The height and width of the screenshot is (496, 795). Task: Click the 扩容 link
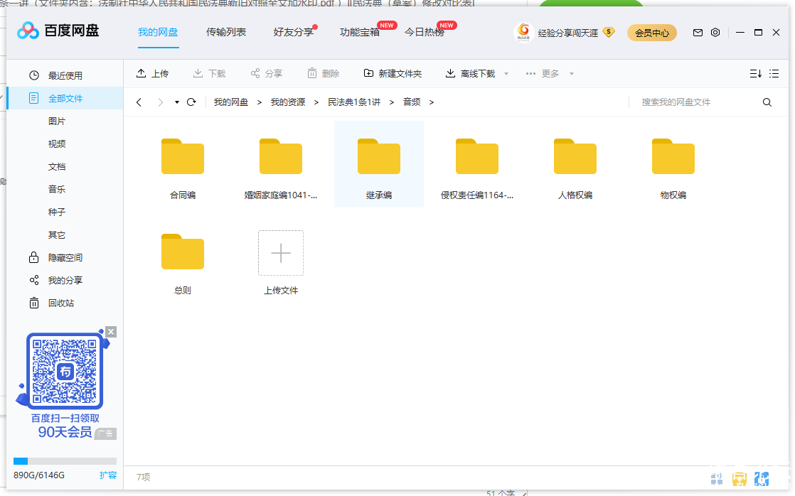click(x=108, y=475)
